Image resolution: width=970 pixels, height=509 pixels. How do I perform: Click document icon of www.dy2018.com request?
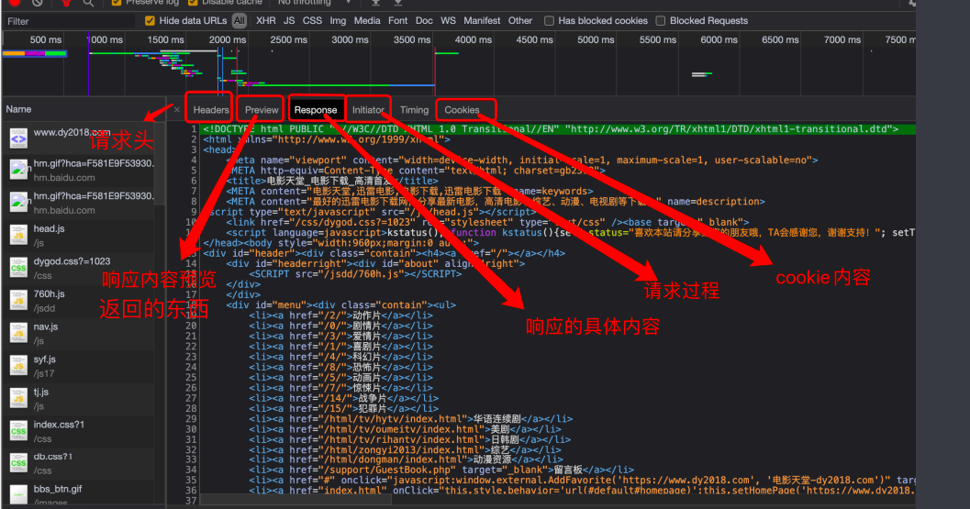[18, 138]
